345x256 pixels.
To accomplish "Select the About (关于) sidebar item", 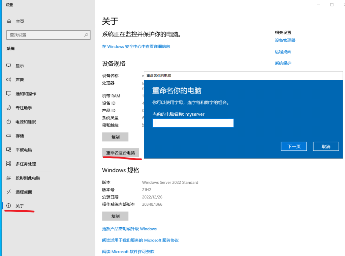I will pos(20,206).
